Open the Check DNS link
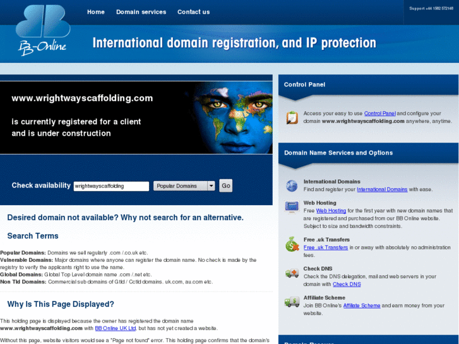This screenshot has width=459, height=344. (347, 284)
